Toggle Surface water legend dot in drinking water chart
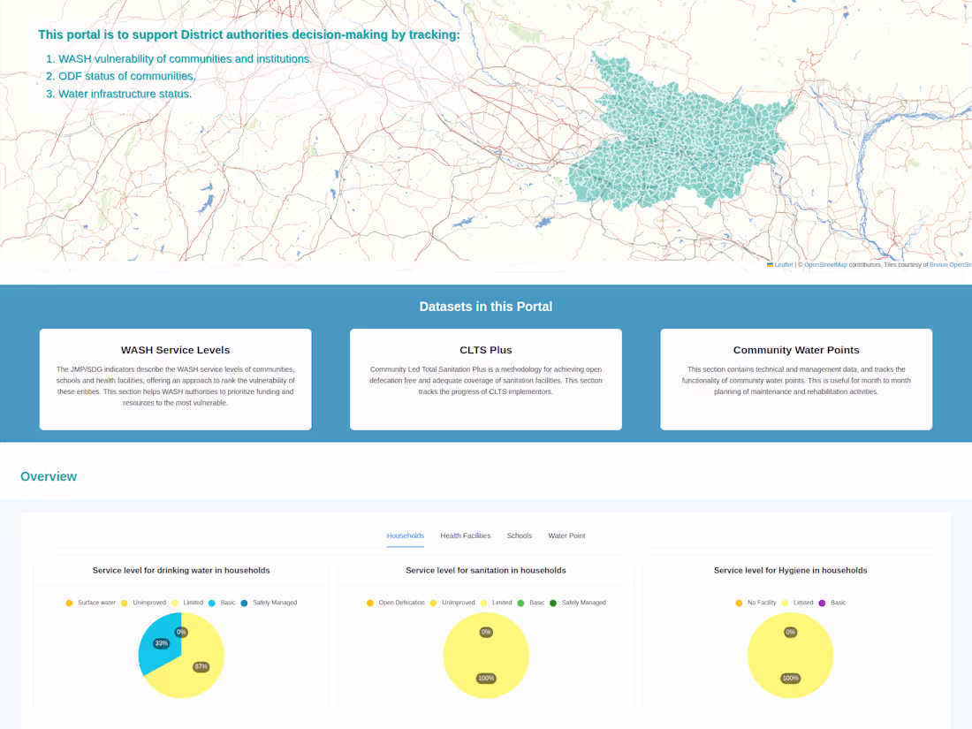 click(70, 604)
